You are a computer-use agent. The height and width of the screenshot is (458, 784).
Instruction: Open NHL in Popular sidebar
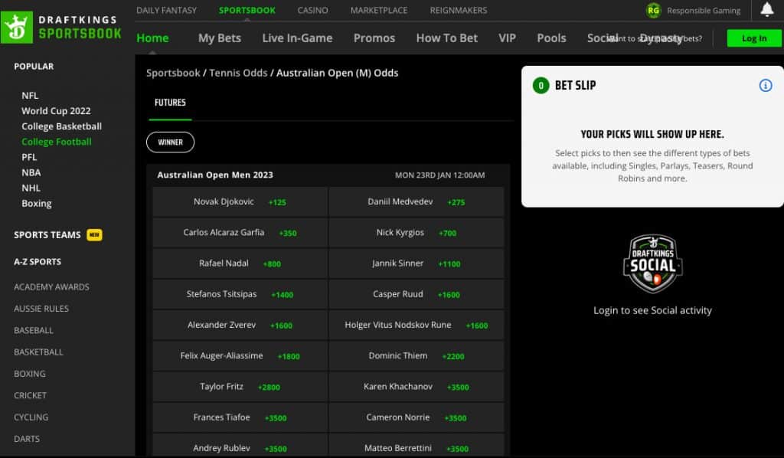tap(31, 188)
